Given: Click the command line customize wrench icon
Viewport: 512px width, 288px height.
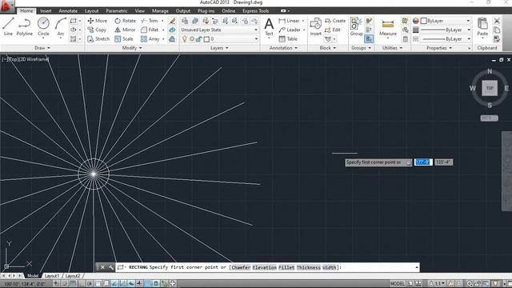Looking at the screenshot, I should [x=111, y=267].
